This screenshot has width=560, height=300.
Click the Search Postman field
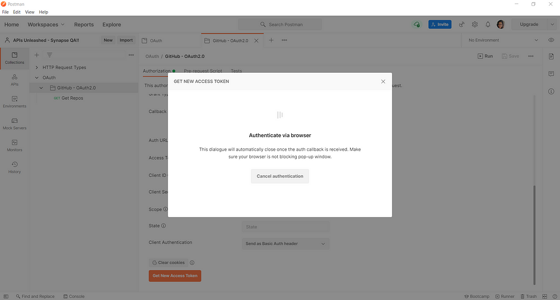(280, 25)
